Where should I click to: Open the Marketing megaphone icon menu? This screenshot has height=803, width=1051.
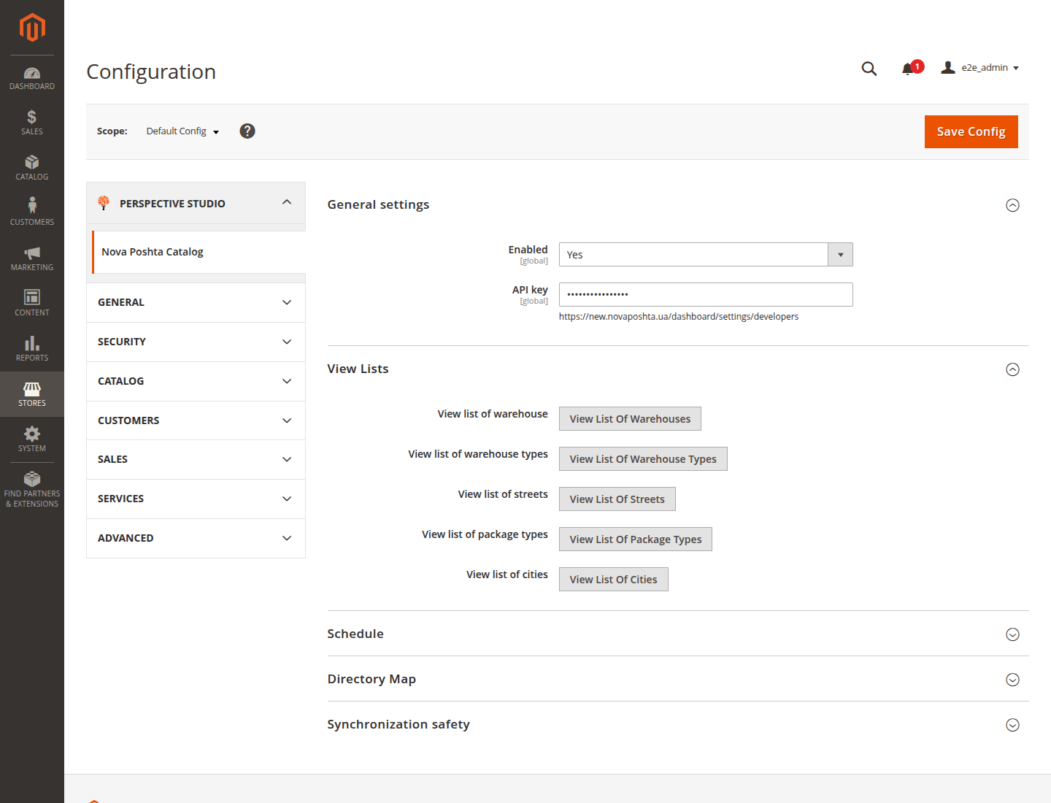point(32,258)
